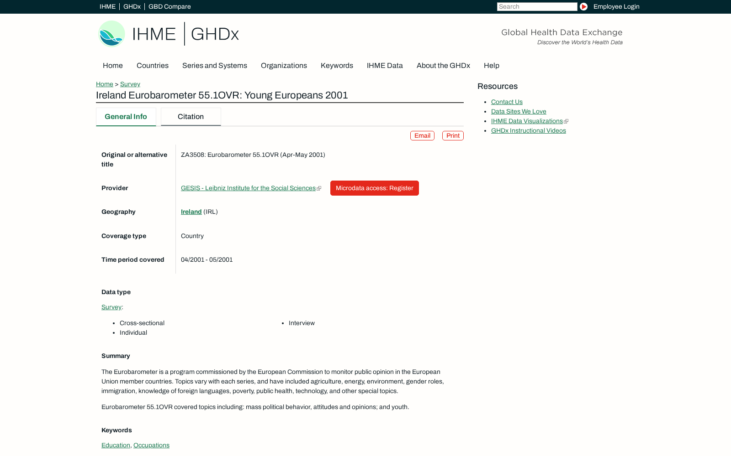Click the Home breadcrumb link

[x=105, y=84]
